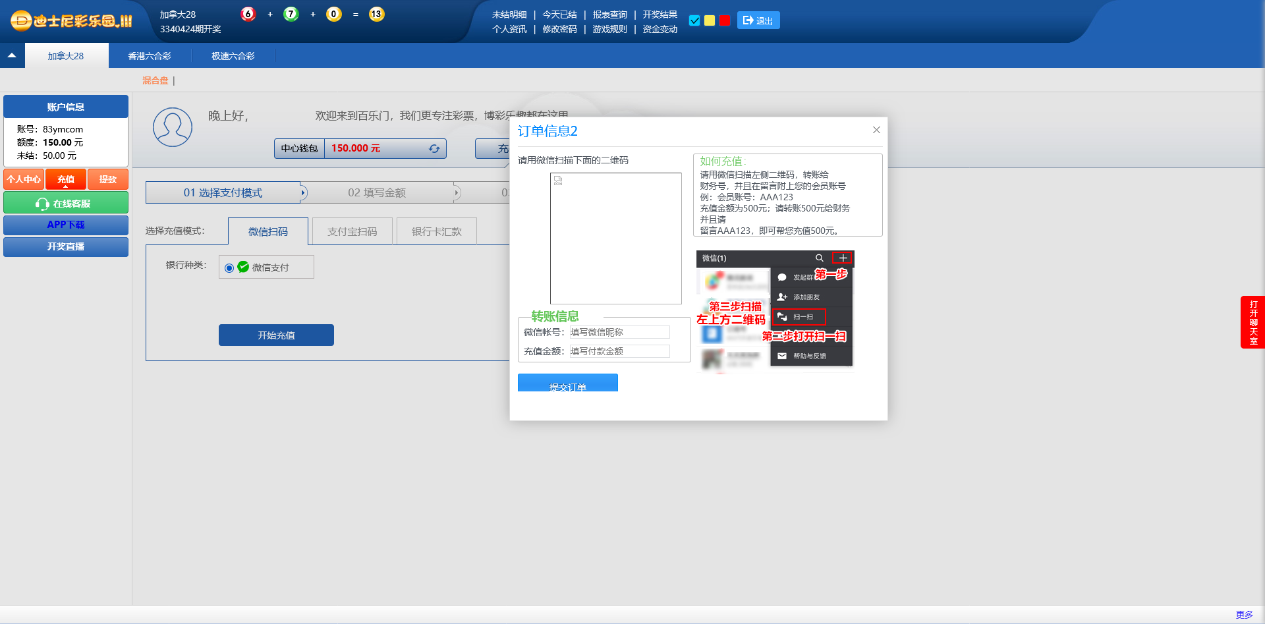The image size is (1265, 624).
Task: Click the 微信帐号 nickname input field
Action: click(619, 332)
